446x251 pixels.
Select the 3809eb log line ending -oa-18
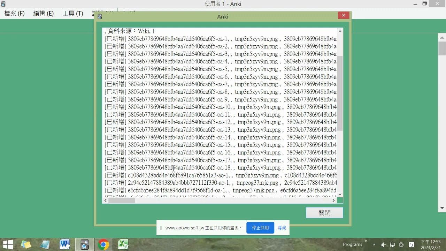coord(221,168)
